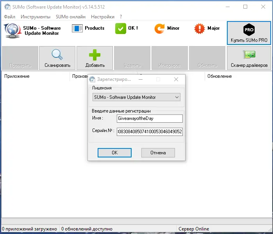Viewport: 273px width, 234px height.
Task: Open the question mark help menu
Action: 121,17
